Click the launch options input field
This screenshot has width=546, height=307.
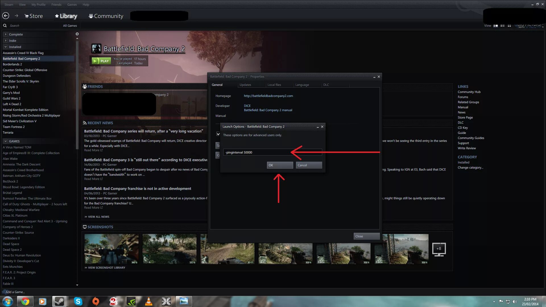[273, 152]
